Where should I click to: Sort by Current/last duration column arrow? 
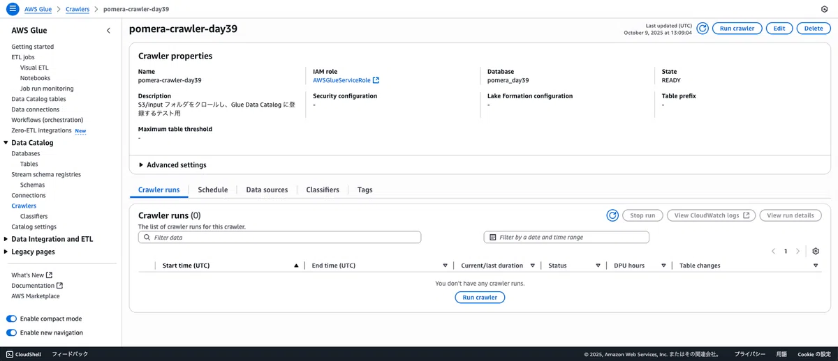[533, 266]
